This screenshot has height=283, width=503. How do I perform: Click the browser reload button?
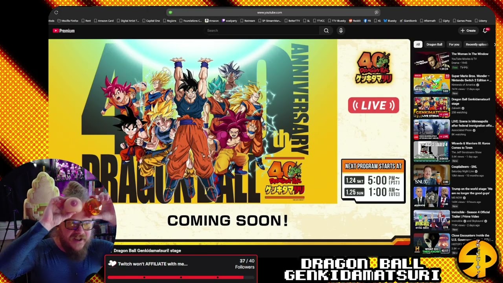click(56, 13)
